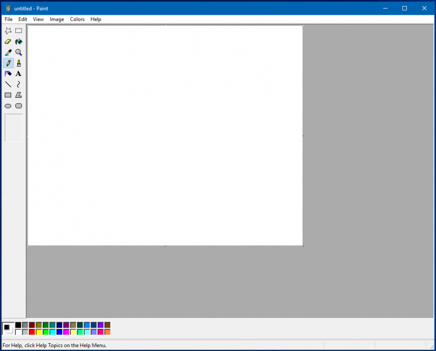Choose the Airbrush spray tool
This screenshot has width=436, height=351.
(x=8, y=74)
